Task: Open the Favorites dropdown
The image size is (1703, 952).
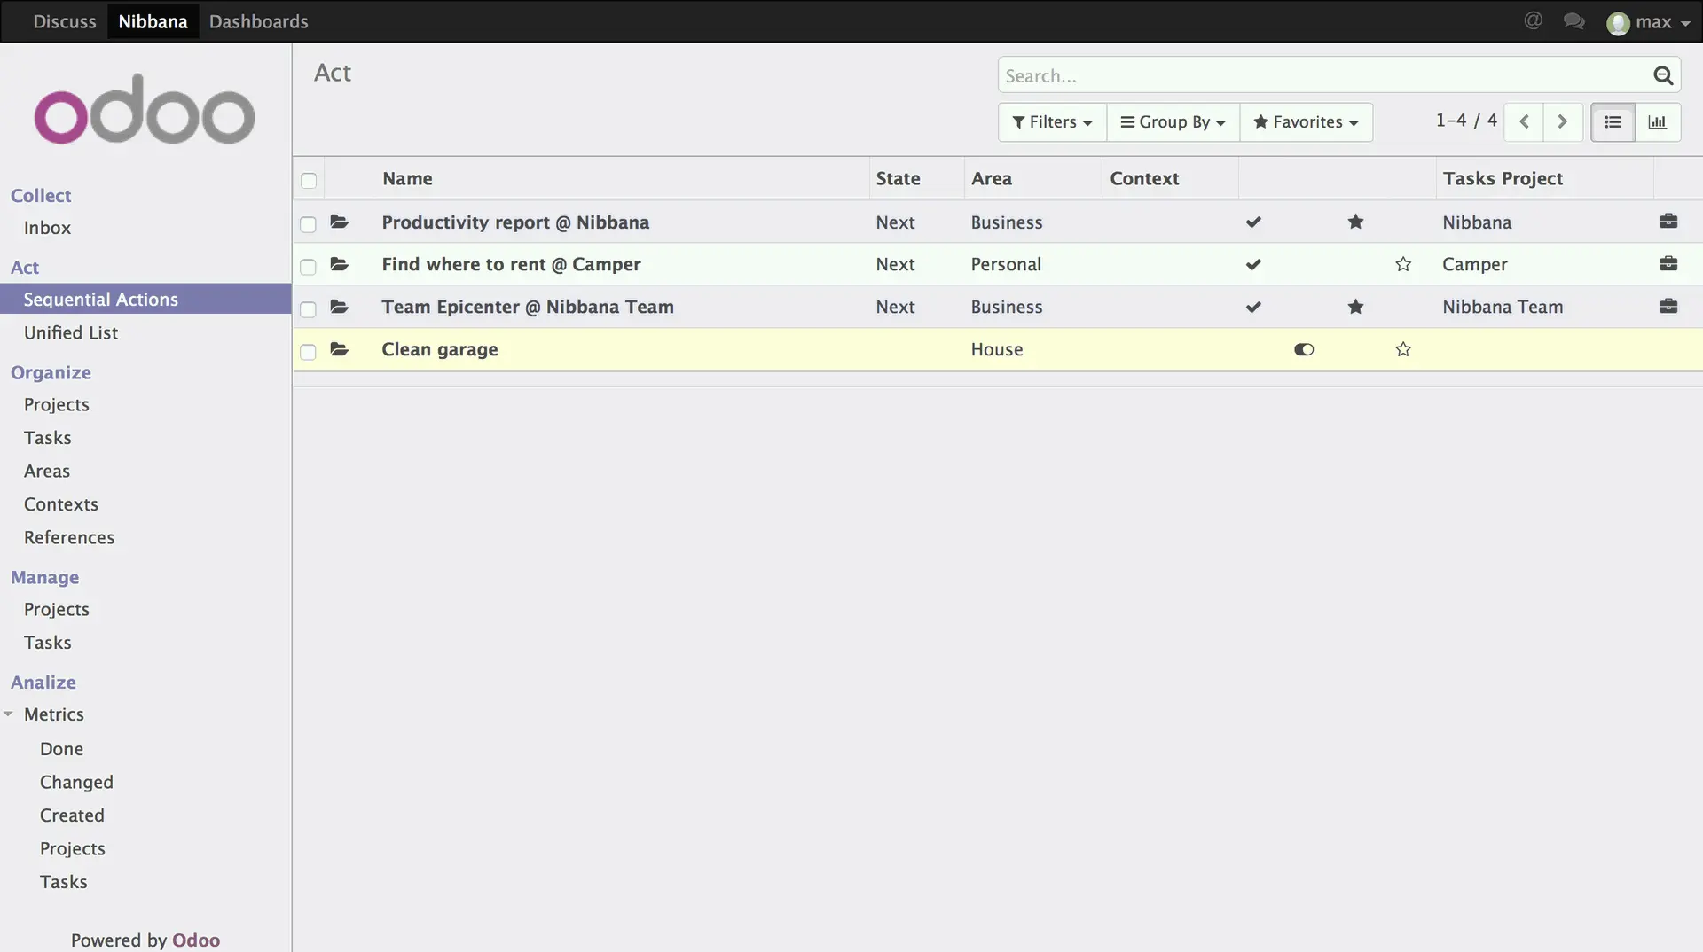Action: pyautogui.click(x=1306, y=122)
